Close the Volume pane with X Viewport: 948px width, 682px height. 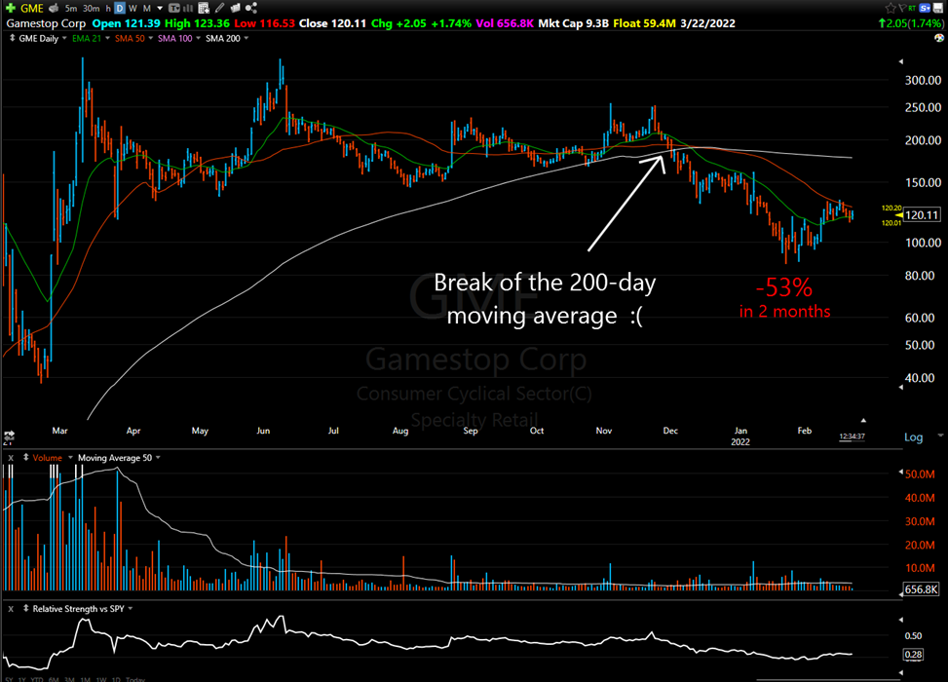point(11,458)
